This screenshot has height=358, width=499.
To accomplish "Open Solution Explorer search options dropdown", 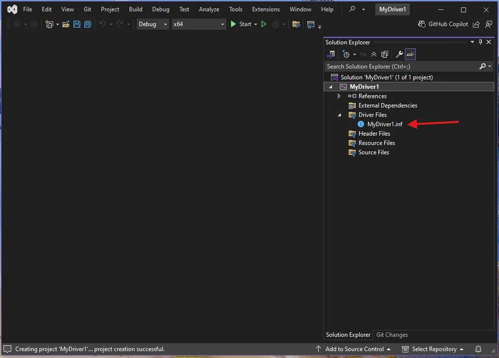I will [490, 67].
